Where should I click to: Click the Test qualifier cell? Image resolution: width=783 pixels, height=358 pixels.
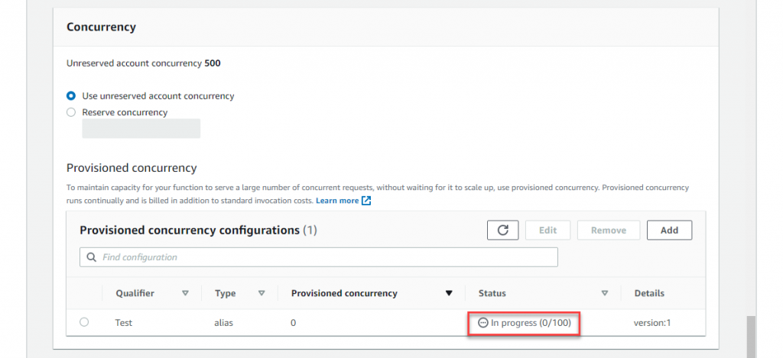tap(123, 323)
